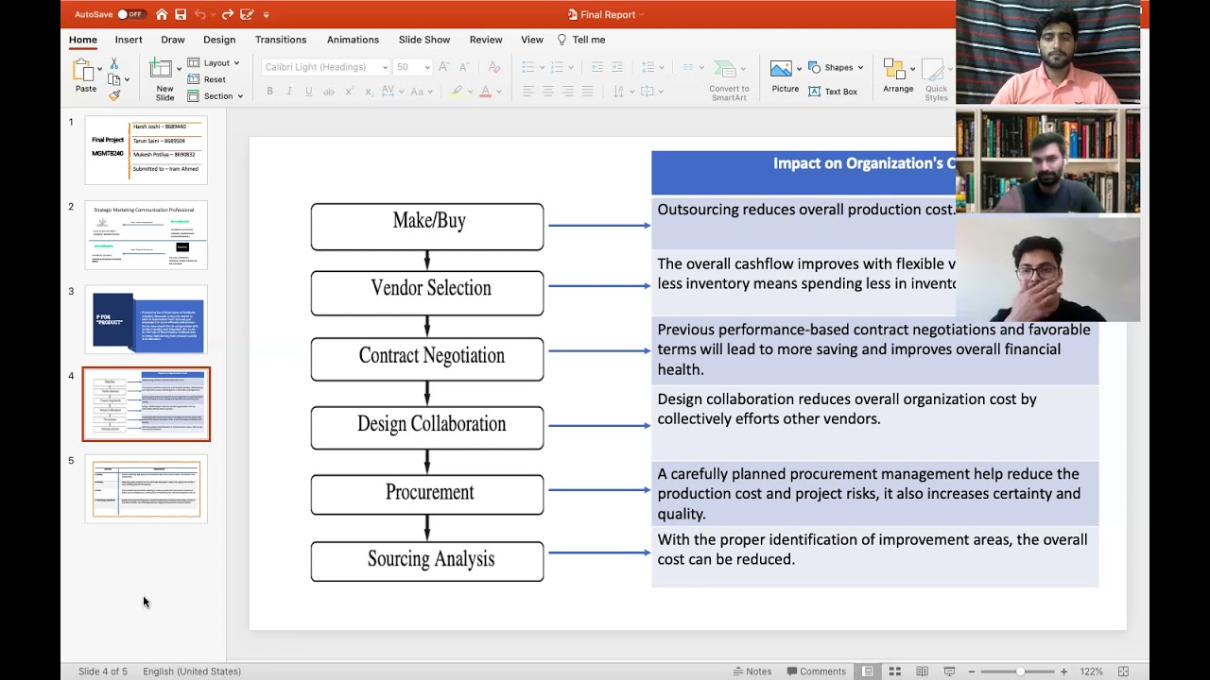
Task: Open the Layout dropdown
Action: click(x=214, y=63)
